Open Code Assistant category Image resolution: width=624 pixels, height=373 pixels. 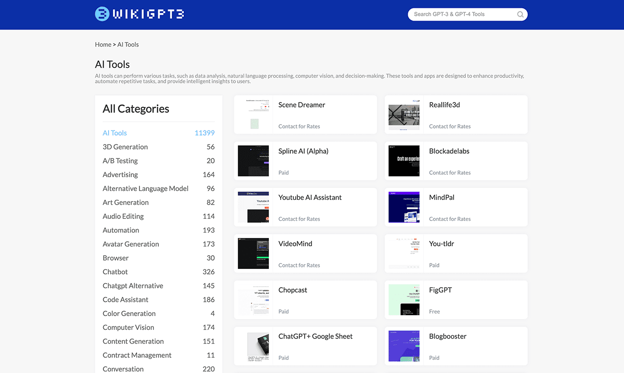125,299
